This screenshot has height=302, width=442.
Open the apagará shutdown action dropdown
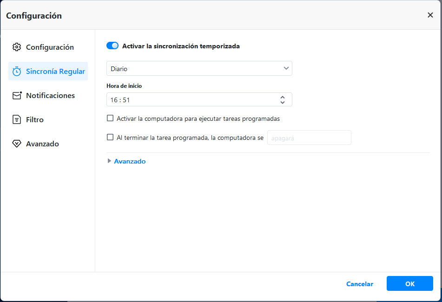(309, 138)
